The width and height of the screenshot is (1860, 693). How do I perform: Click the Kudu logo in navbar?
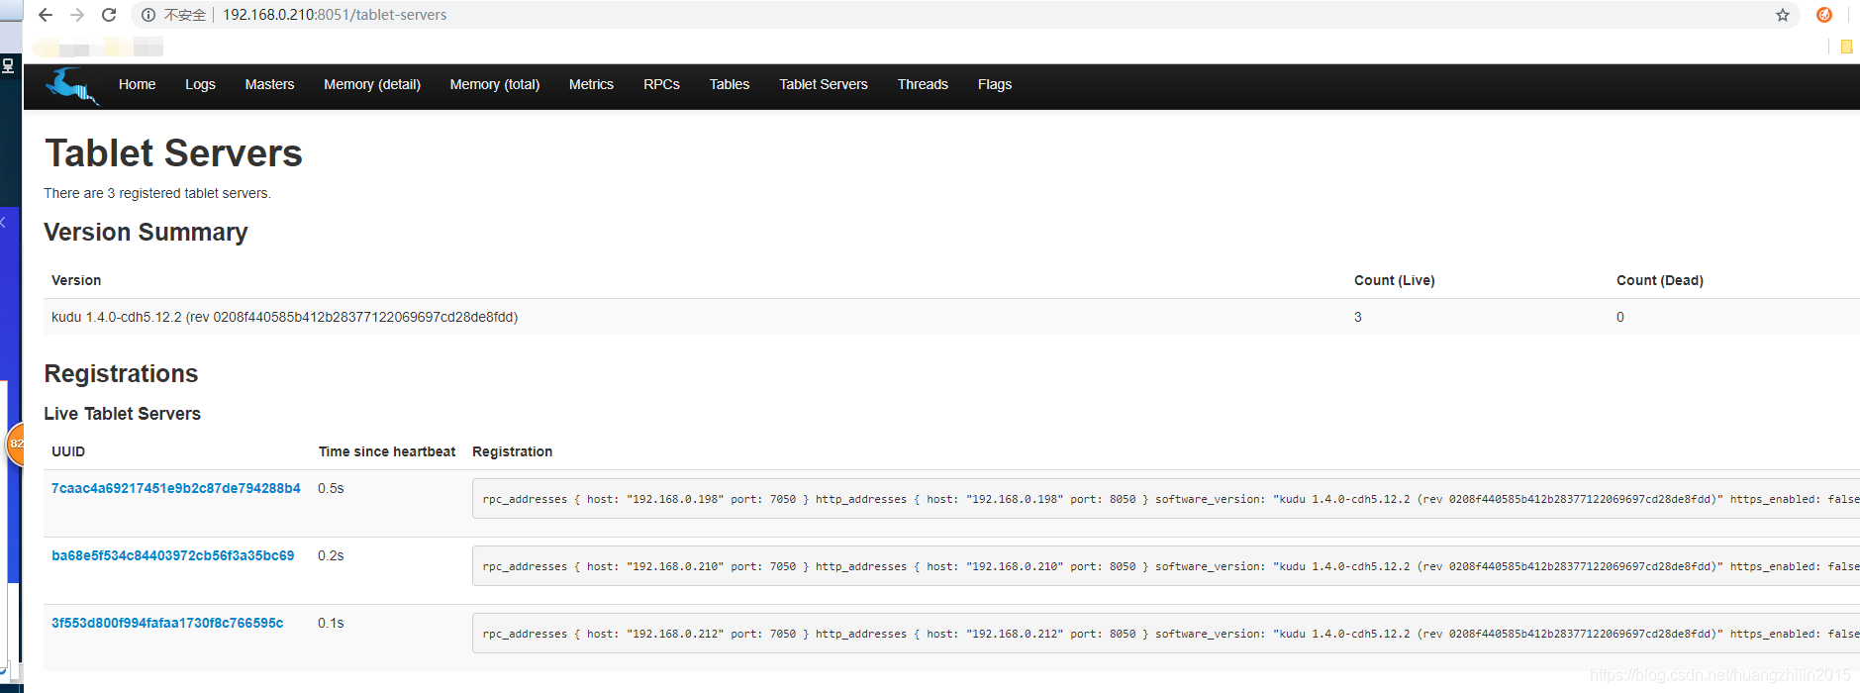[71, 85]
